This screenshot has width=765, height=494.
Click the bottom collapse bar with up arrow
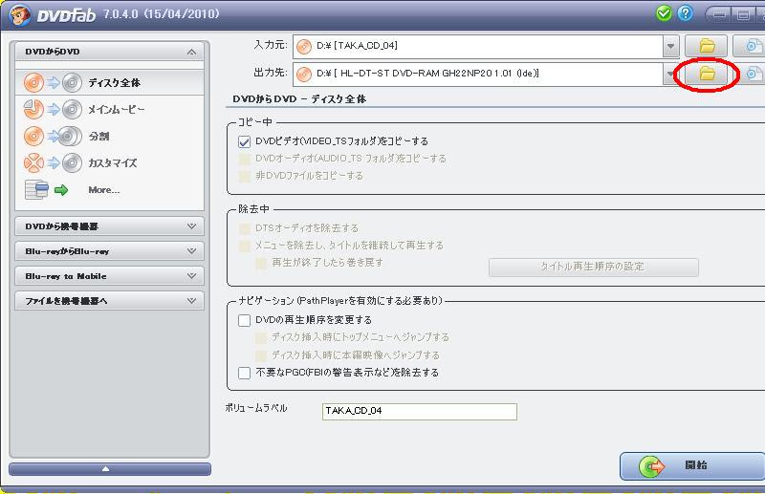pyautogui.click(x=110, y=469)
